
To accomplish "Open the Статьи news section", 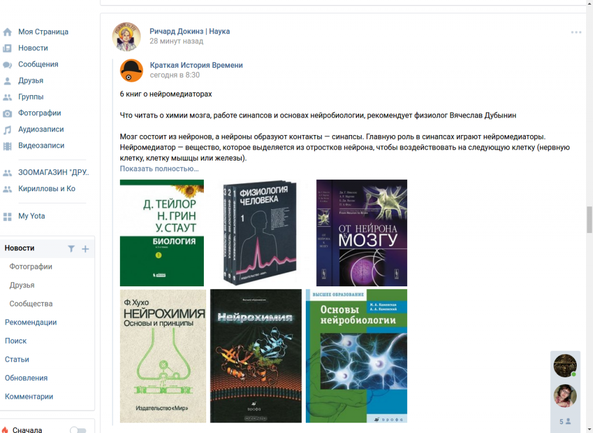I will pyautogui.click(x=17, y=359).
